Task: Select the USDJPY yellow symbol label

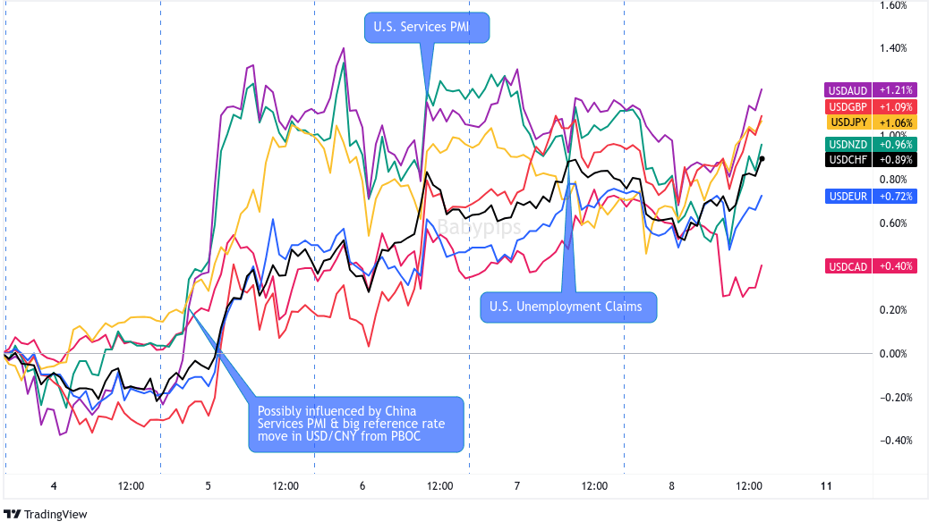Action: [x=848, y=122]
